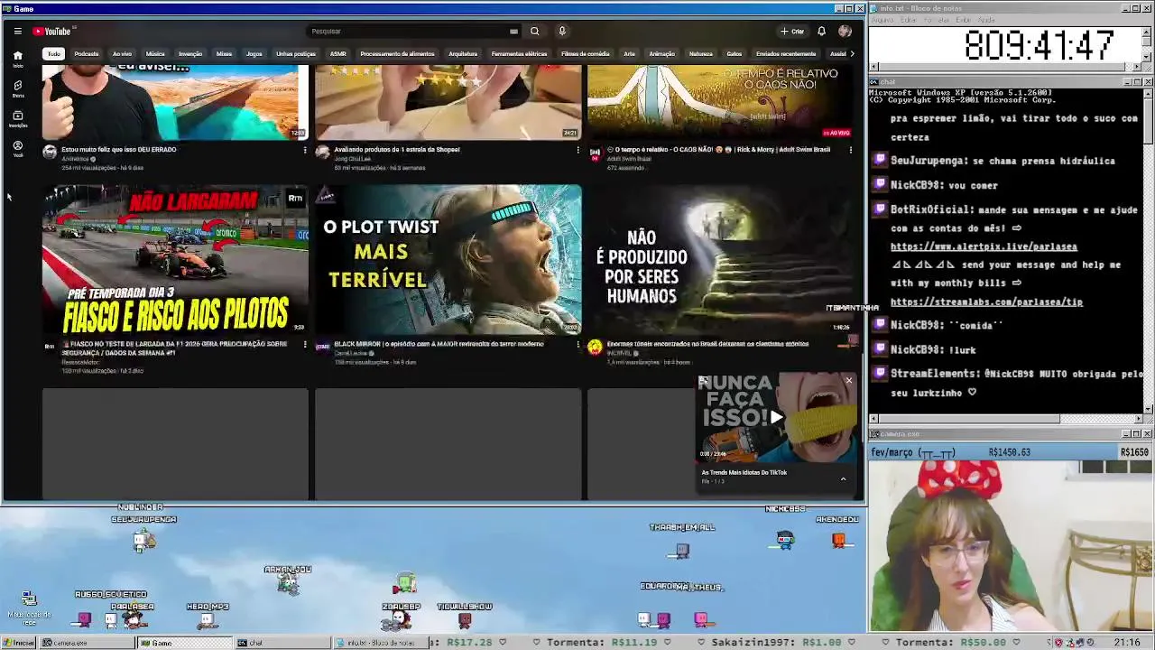Open options menu for Black Mirror video
Viewport: 1155px width, 650px height.
pyautogui.click(x=577, y=344)
